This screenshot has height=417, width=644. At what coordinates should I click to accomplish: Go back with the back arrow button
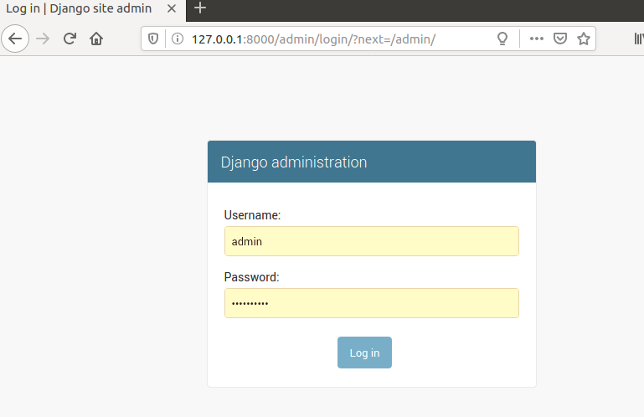[x=15, y=39]
